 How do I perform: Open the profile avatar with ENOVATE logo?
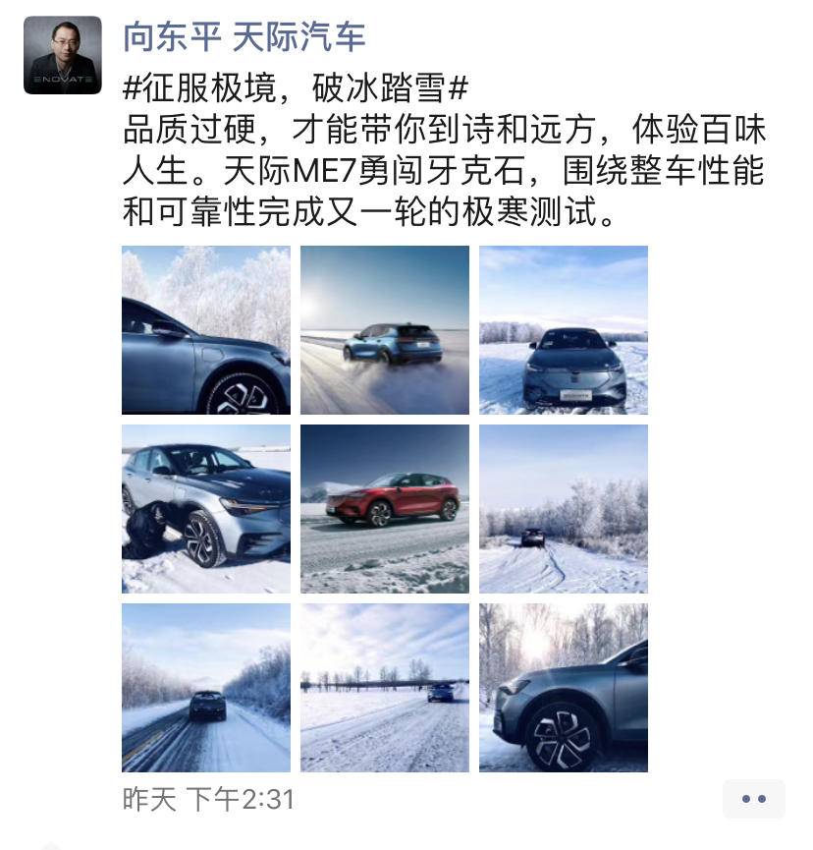coord(63,55)
